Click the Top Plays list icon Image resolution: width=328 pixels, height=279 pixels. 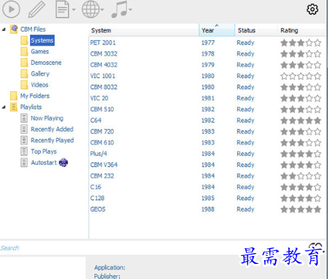[x=24, y=152]
